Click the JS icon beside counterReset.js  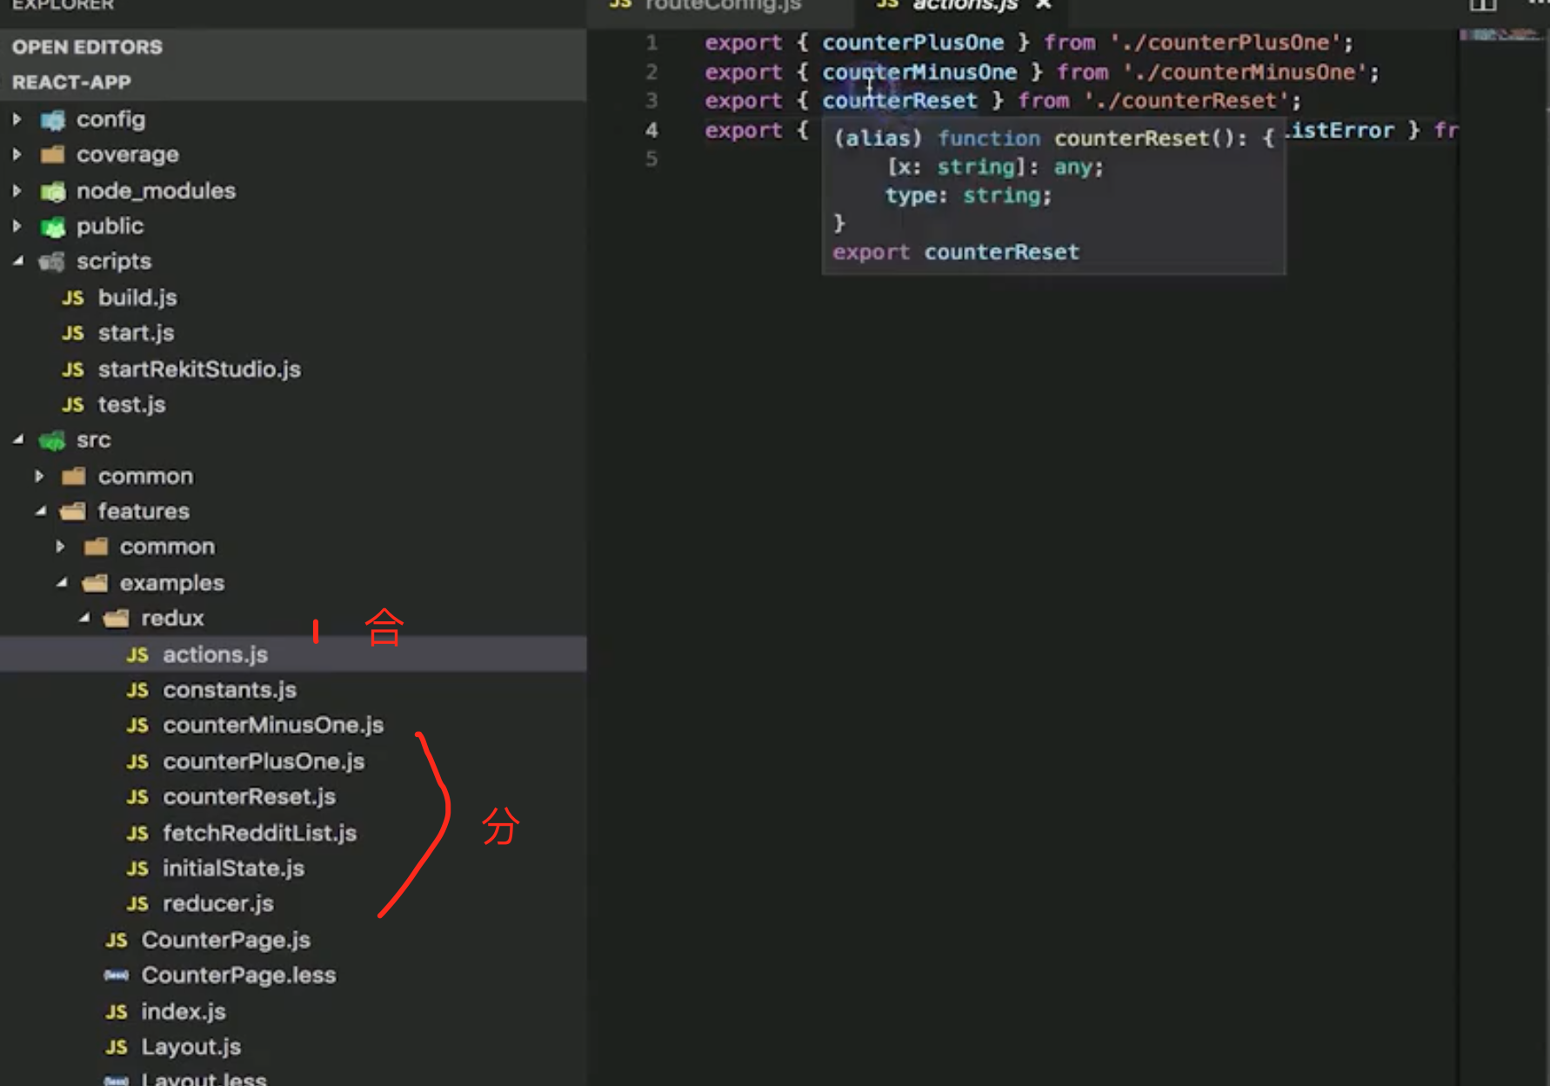(137, 797)
